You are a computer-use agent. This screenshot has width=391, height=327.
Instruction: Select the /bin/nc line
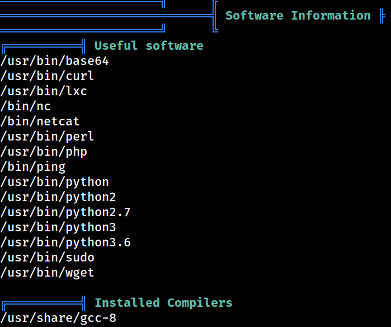(25, 106)
